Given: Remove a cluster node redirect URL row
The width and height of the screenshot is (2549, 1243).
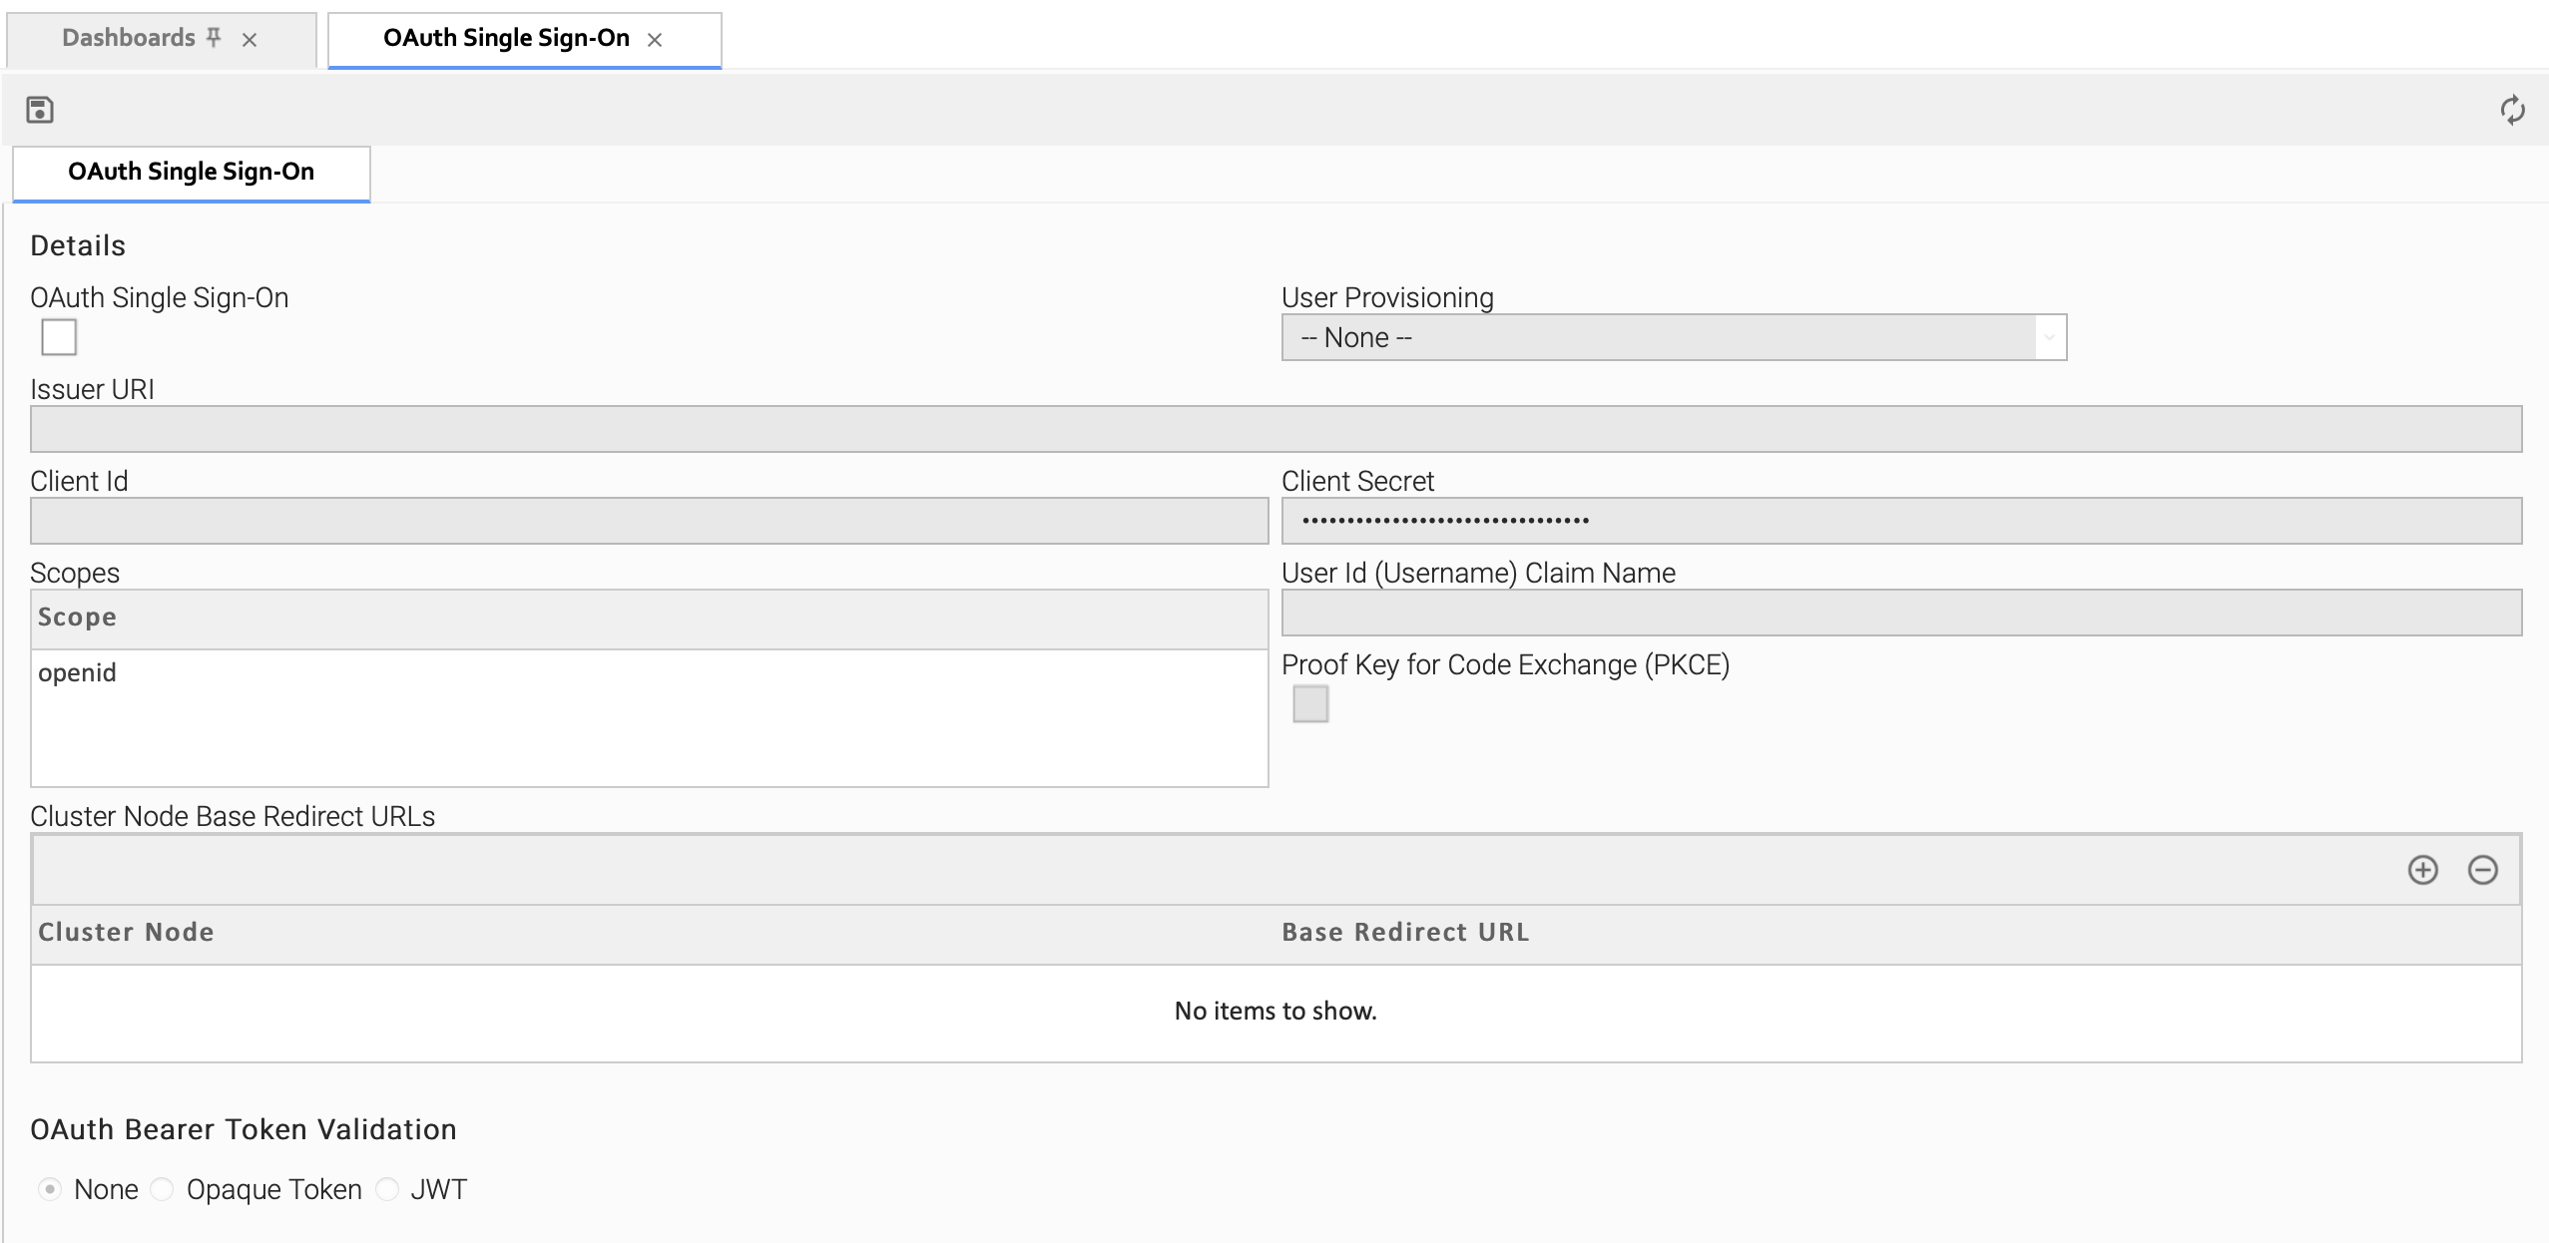Looking at the screenshot, I should coord(2482,870).
